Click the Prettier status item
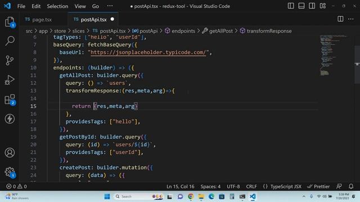360x202 pixels. click(318, 186)
